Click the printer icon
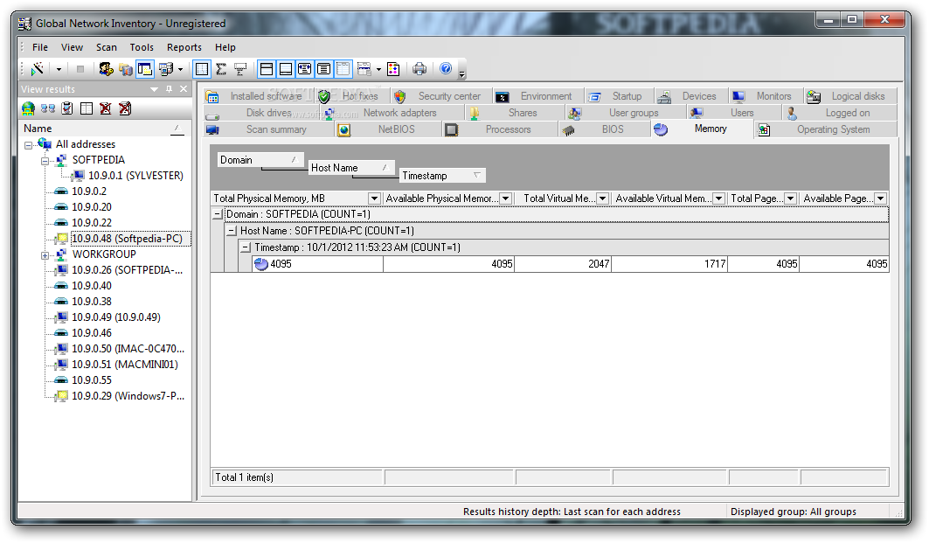The height and width of the screenshot is (543, 929). click(419, 69)
